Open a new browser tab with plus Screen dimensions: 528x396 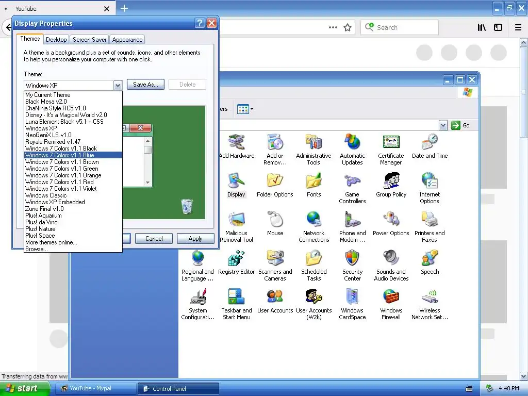(124, 8)
